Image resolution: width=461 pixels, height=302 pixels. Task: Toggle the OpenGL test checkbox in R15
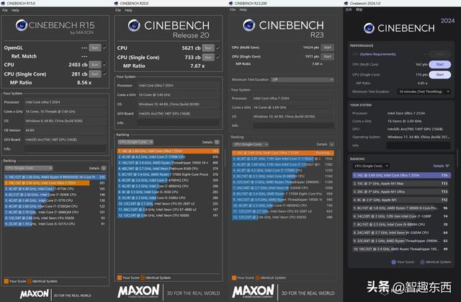click(x=105, y=48)
